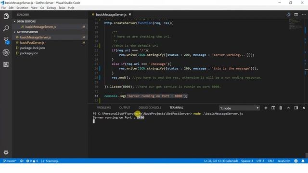Image resolution: width=308 pixels, height=173 pixels.
Task: Change the JavaScript language mode
Action: (x=284, y=161)
